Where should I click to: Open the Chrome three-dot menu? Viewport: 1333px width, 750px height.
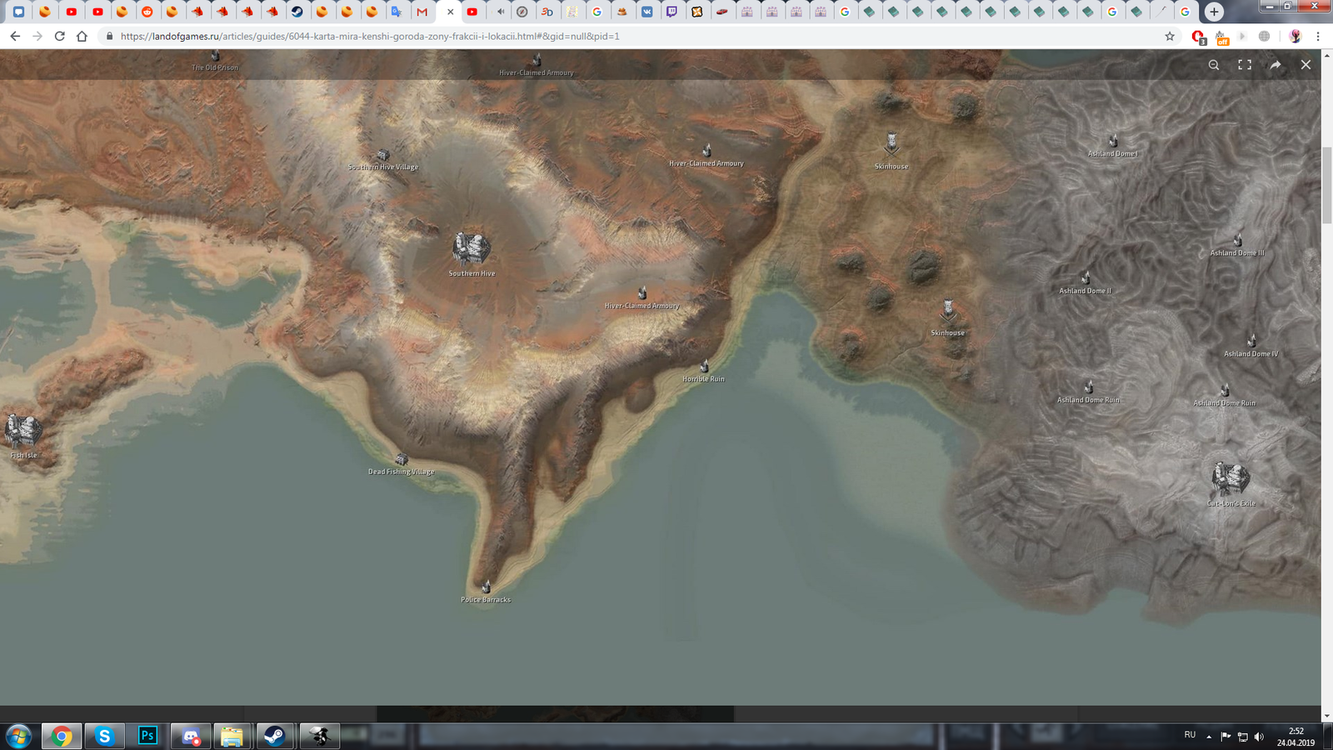pyautogui.click(x=1318, y=37)
